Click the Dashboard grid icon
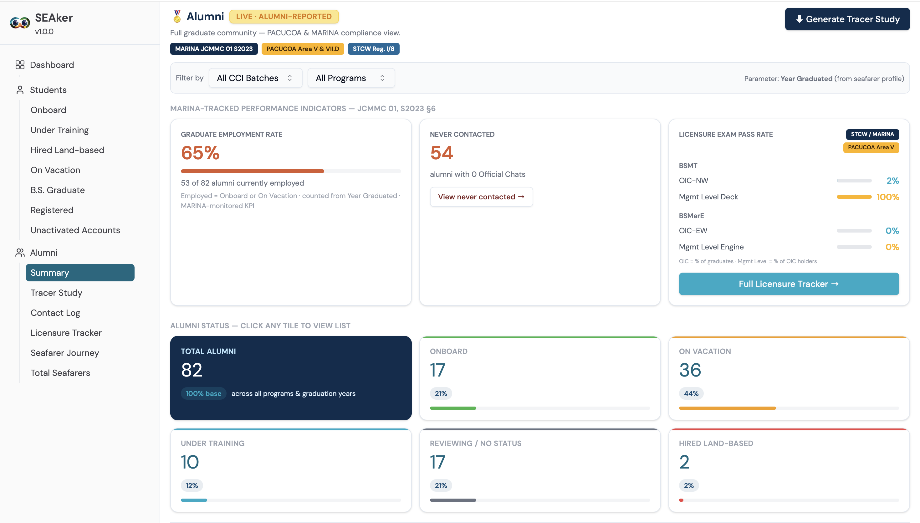Screen dimensions: 920x523 [20, 65]
